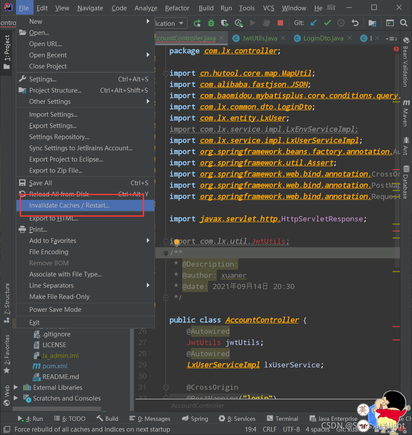Commit changes with Git green checkmark
412x435 pixels.
click(328, 23)
